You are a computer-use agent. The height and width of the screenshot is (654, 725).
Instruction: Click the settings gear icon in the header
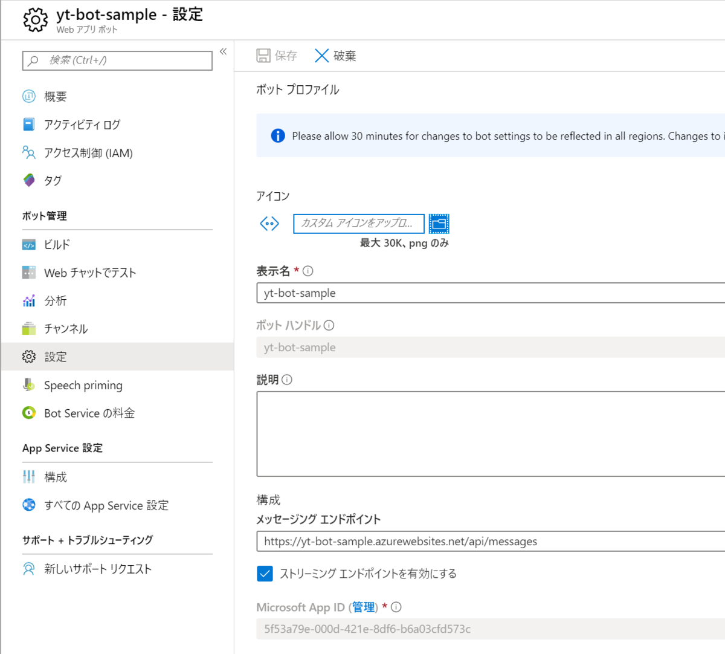[x=36, y=20]
